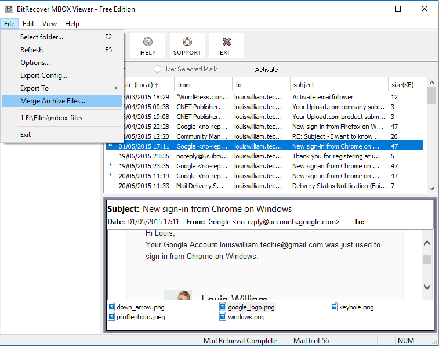Click Mail Retrieval Complete status text
The image size is (439, 346).
pyautogui.click(x=240, y=341)
